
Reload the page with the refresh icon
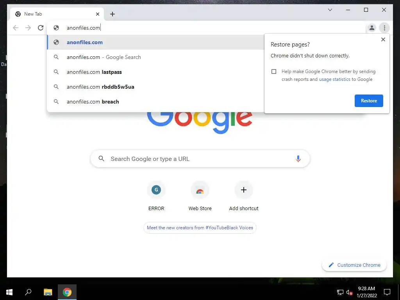coord(41,28)
